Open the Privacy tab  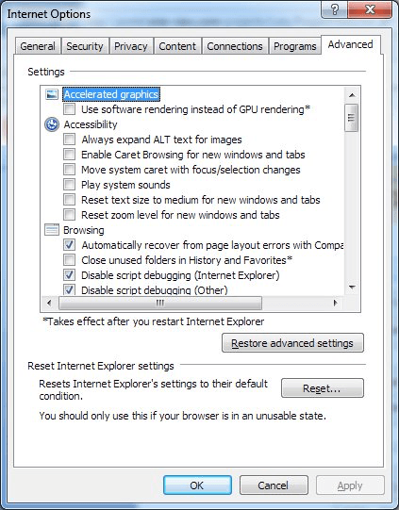click(x=131, y=46)
